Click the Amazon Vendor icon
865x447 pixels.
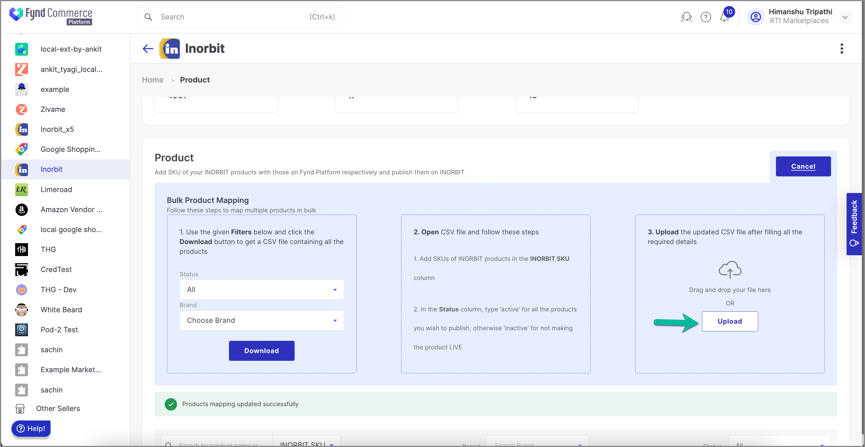(x=21, y=210)
